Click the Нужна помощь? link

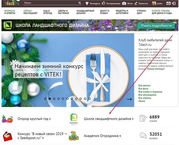[155, 68]
